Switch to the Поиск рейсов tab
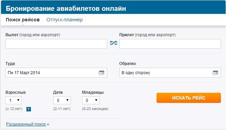The height and width of the screenshot is (130, 226). tap(23, 20)
